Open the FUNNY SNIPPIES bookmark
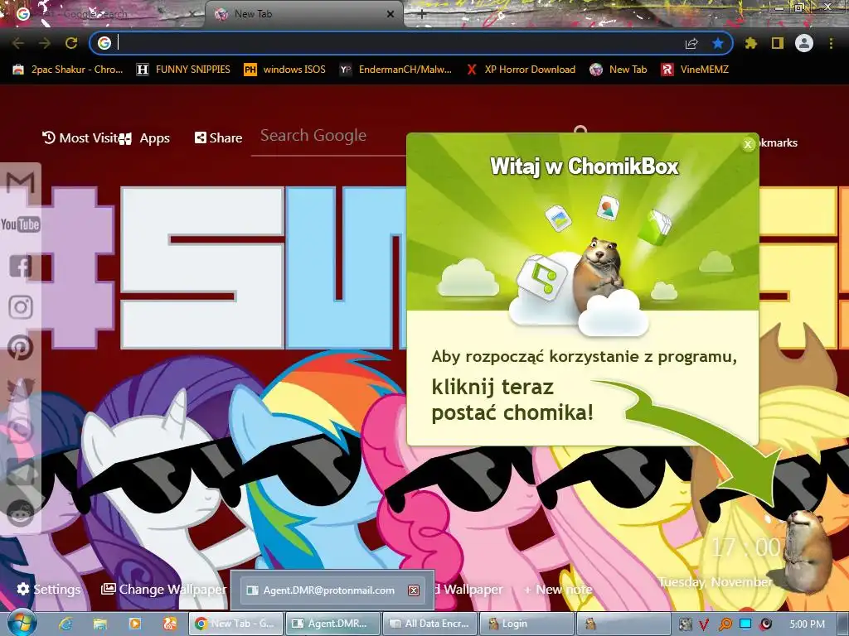 click(x=183, y=70)
